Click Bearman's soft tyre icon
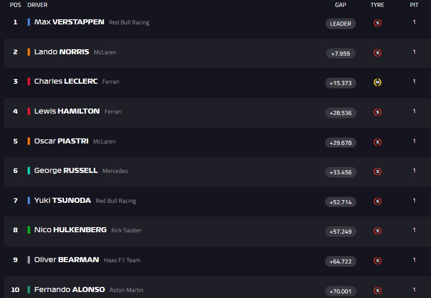Screen dimensions: 431x298 click(378, 261)
